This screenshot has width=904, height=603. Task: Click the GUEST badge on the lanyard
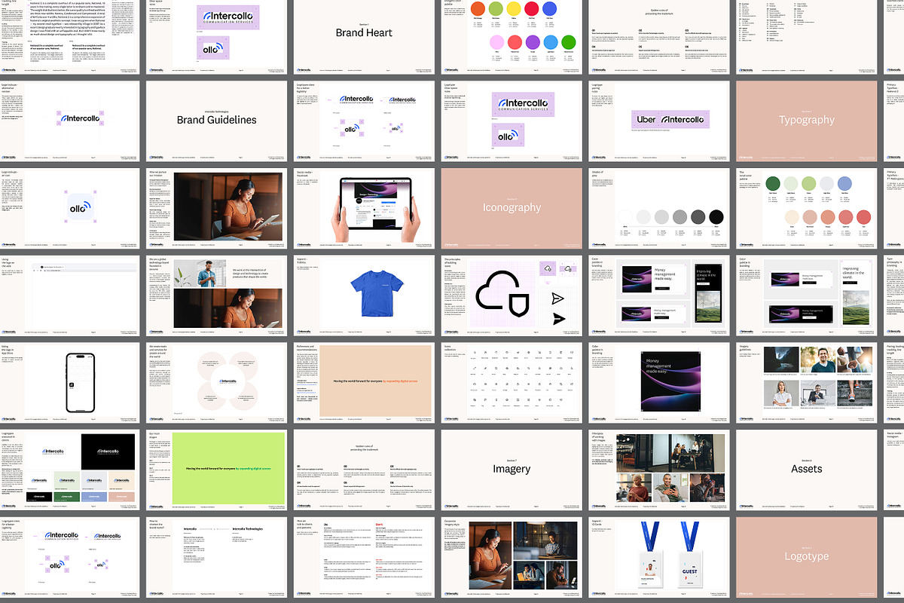pos(692,571)
